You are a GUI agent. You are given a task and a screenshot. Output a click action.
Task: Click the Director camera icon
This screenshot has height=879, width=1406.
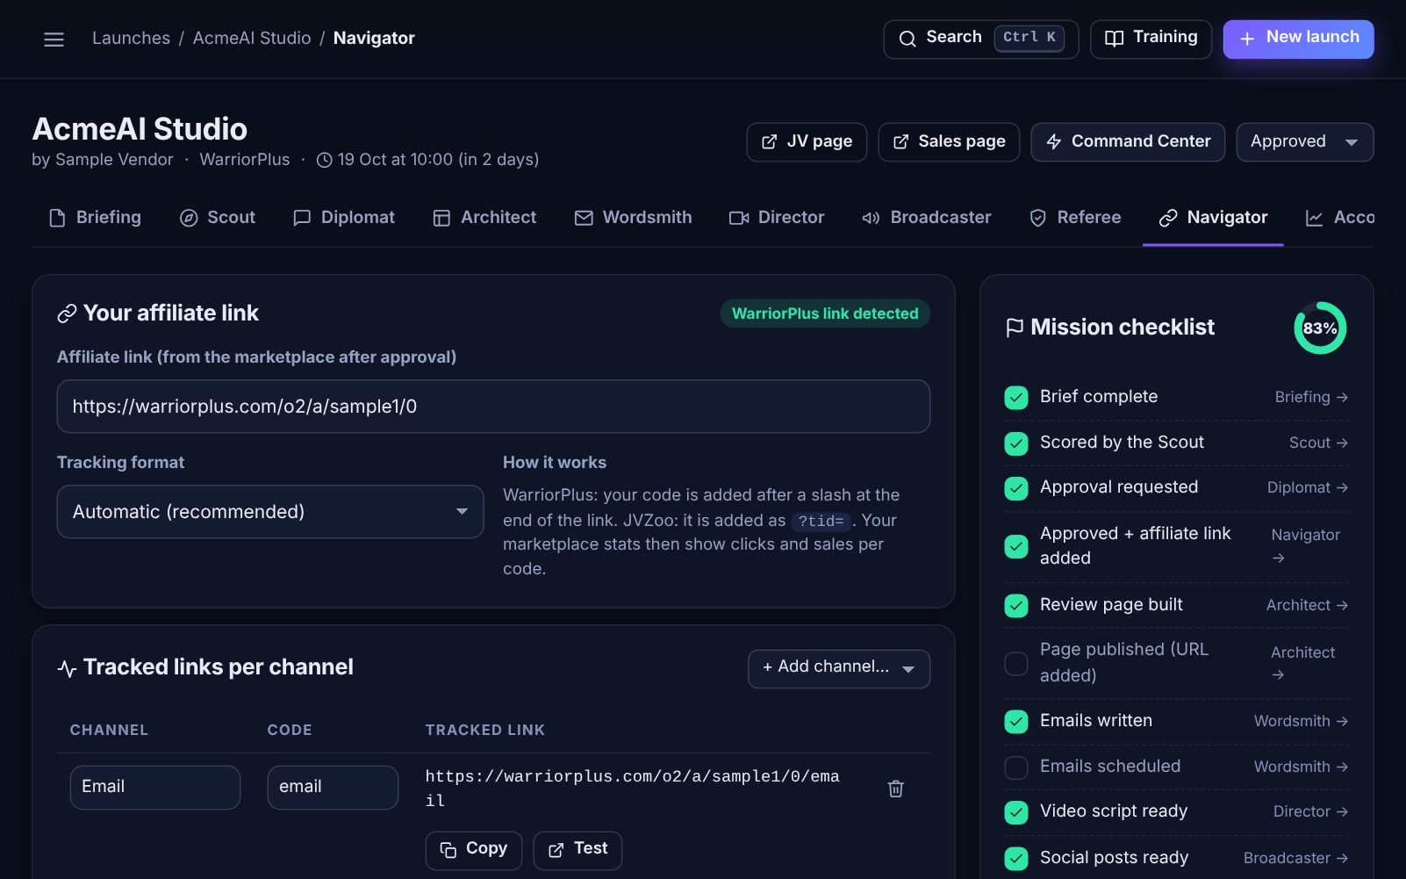click(739, 218)
